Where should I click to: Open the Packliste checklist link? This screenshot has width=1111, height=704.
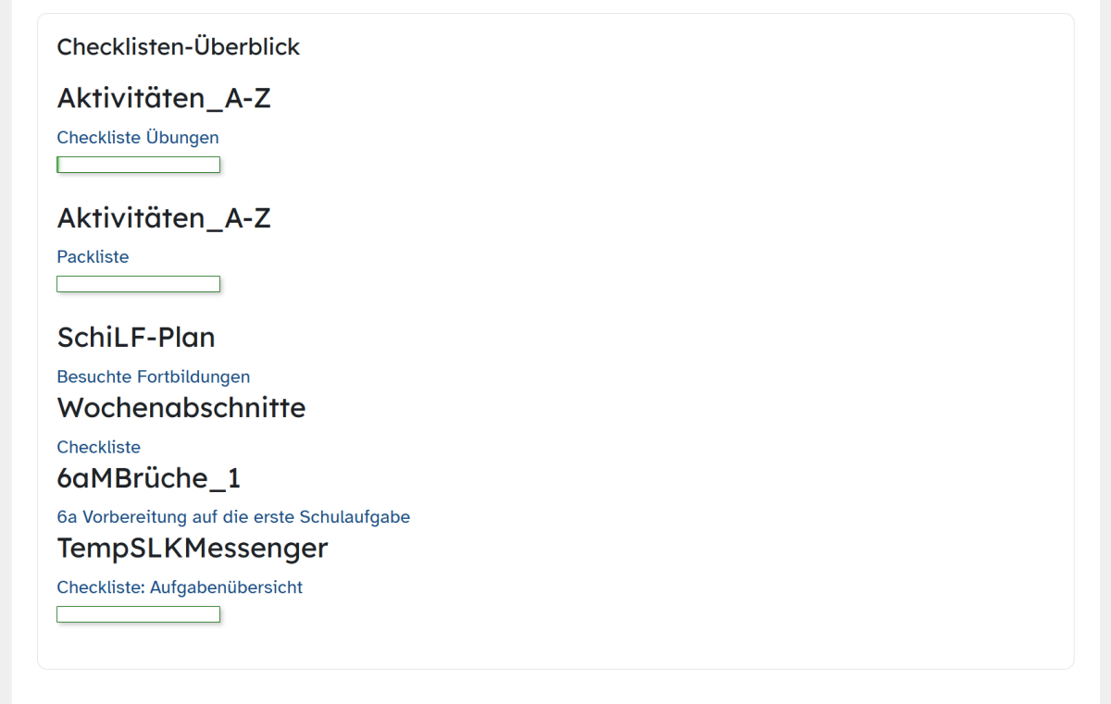pyautogui.click(x=93, y=257)
